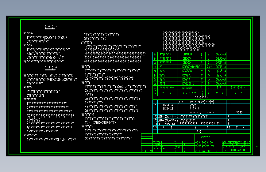Click the D325?8 specification cell
266x172 pixels.
187,71
